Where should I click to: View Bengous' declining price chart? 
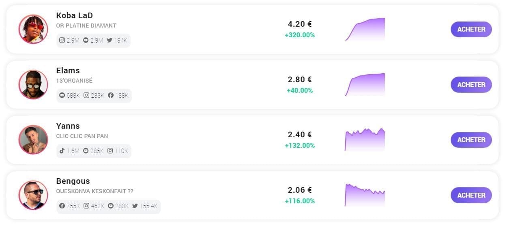point(365,195)
